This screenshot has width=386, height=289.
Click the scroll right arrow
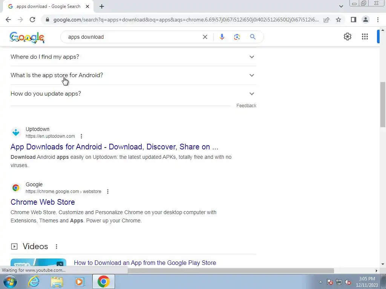(x=376, y=271)
